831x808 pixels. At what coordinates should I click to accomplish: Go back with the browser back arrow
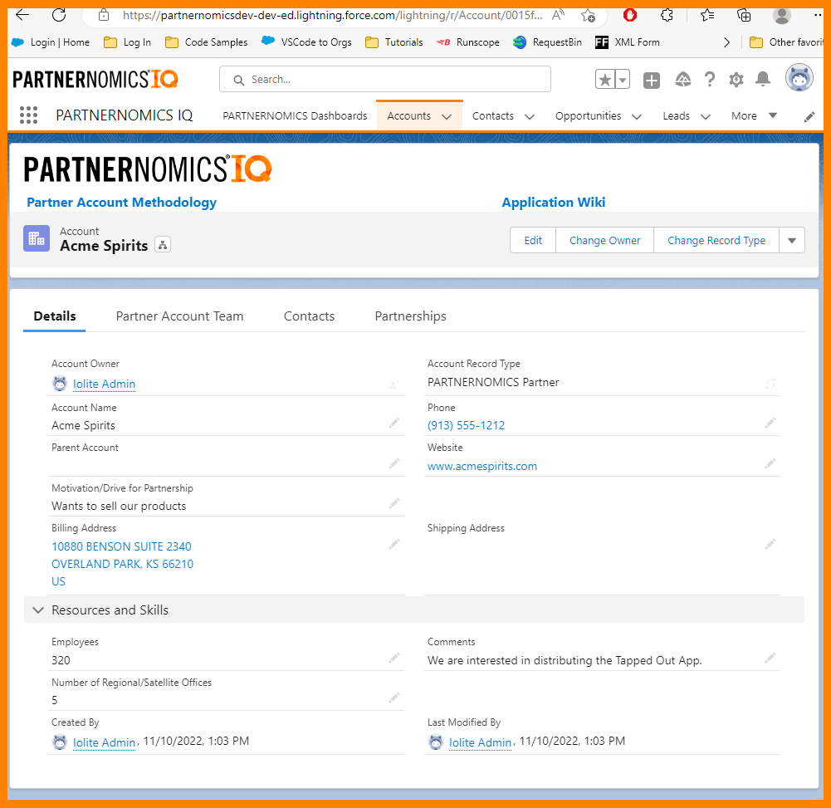click(x=22, y=15)
